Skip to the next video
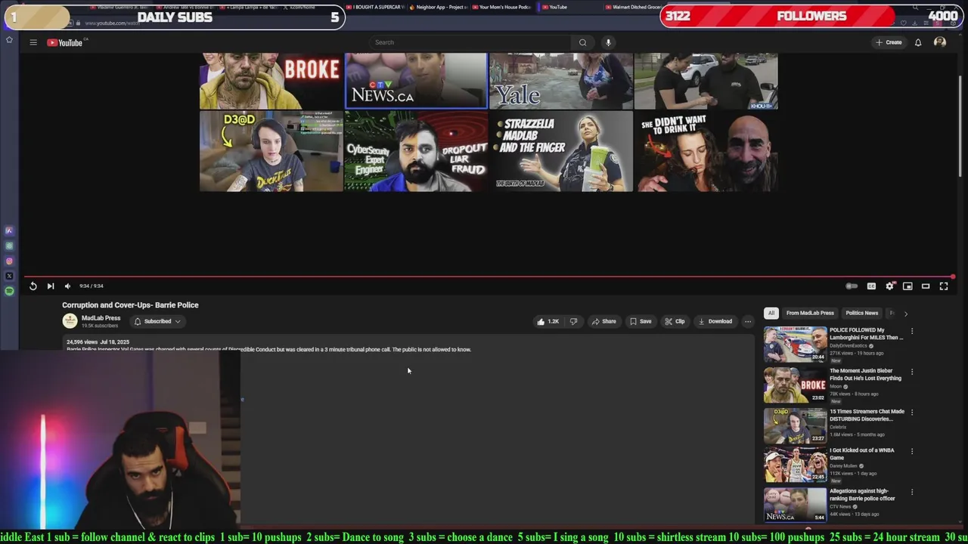968x544 pixels. point(51,286)
